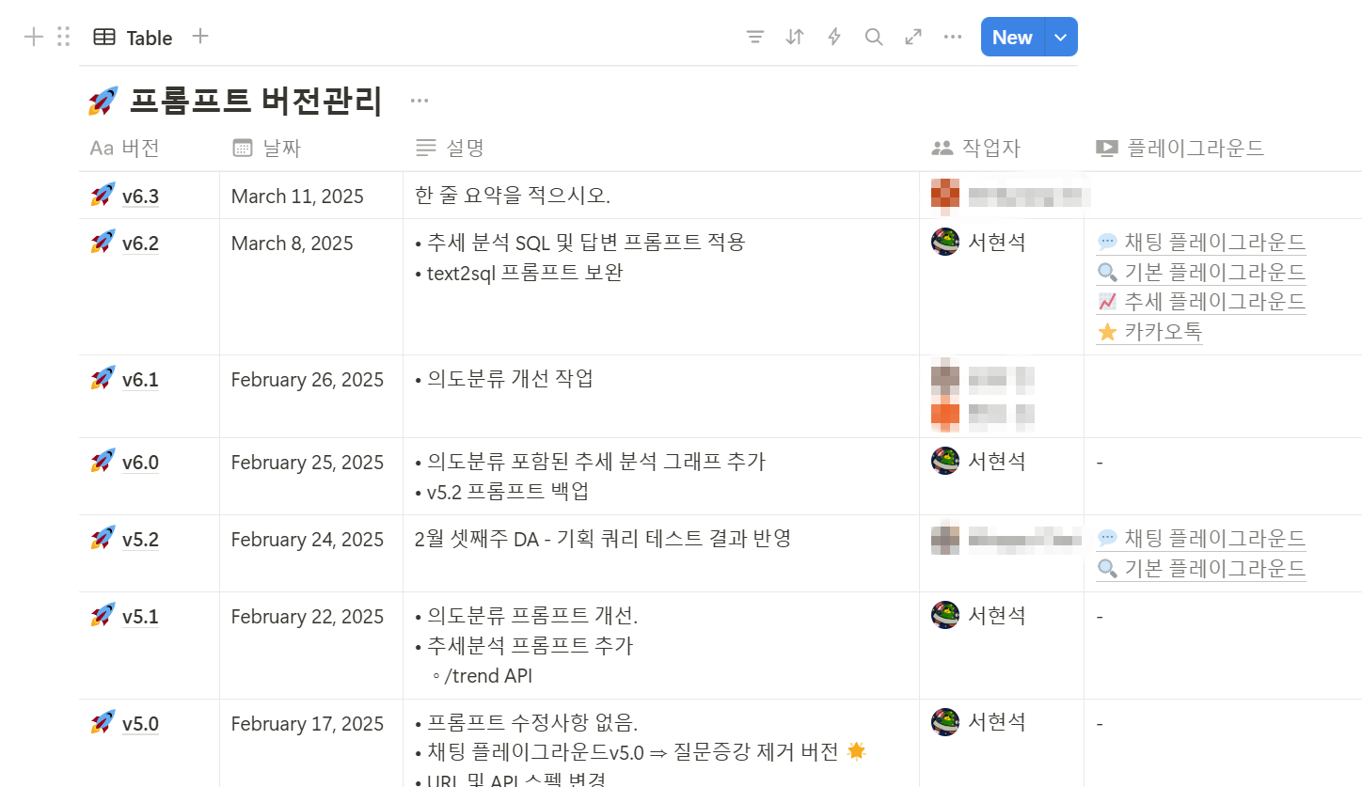
Task: Click the 프롬프트 버전관리 database title
Action: tap(256, 101)
